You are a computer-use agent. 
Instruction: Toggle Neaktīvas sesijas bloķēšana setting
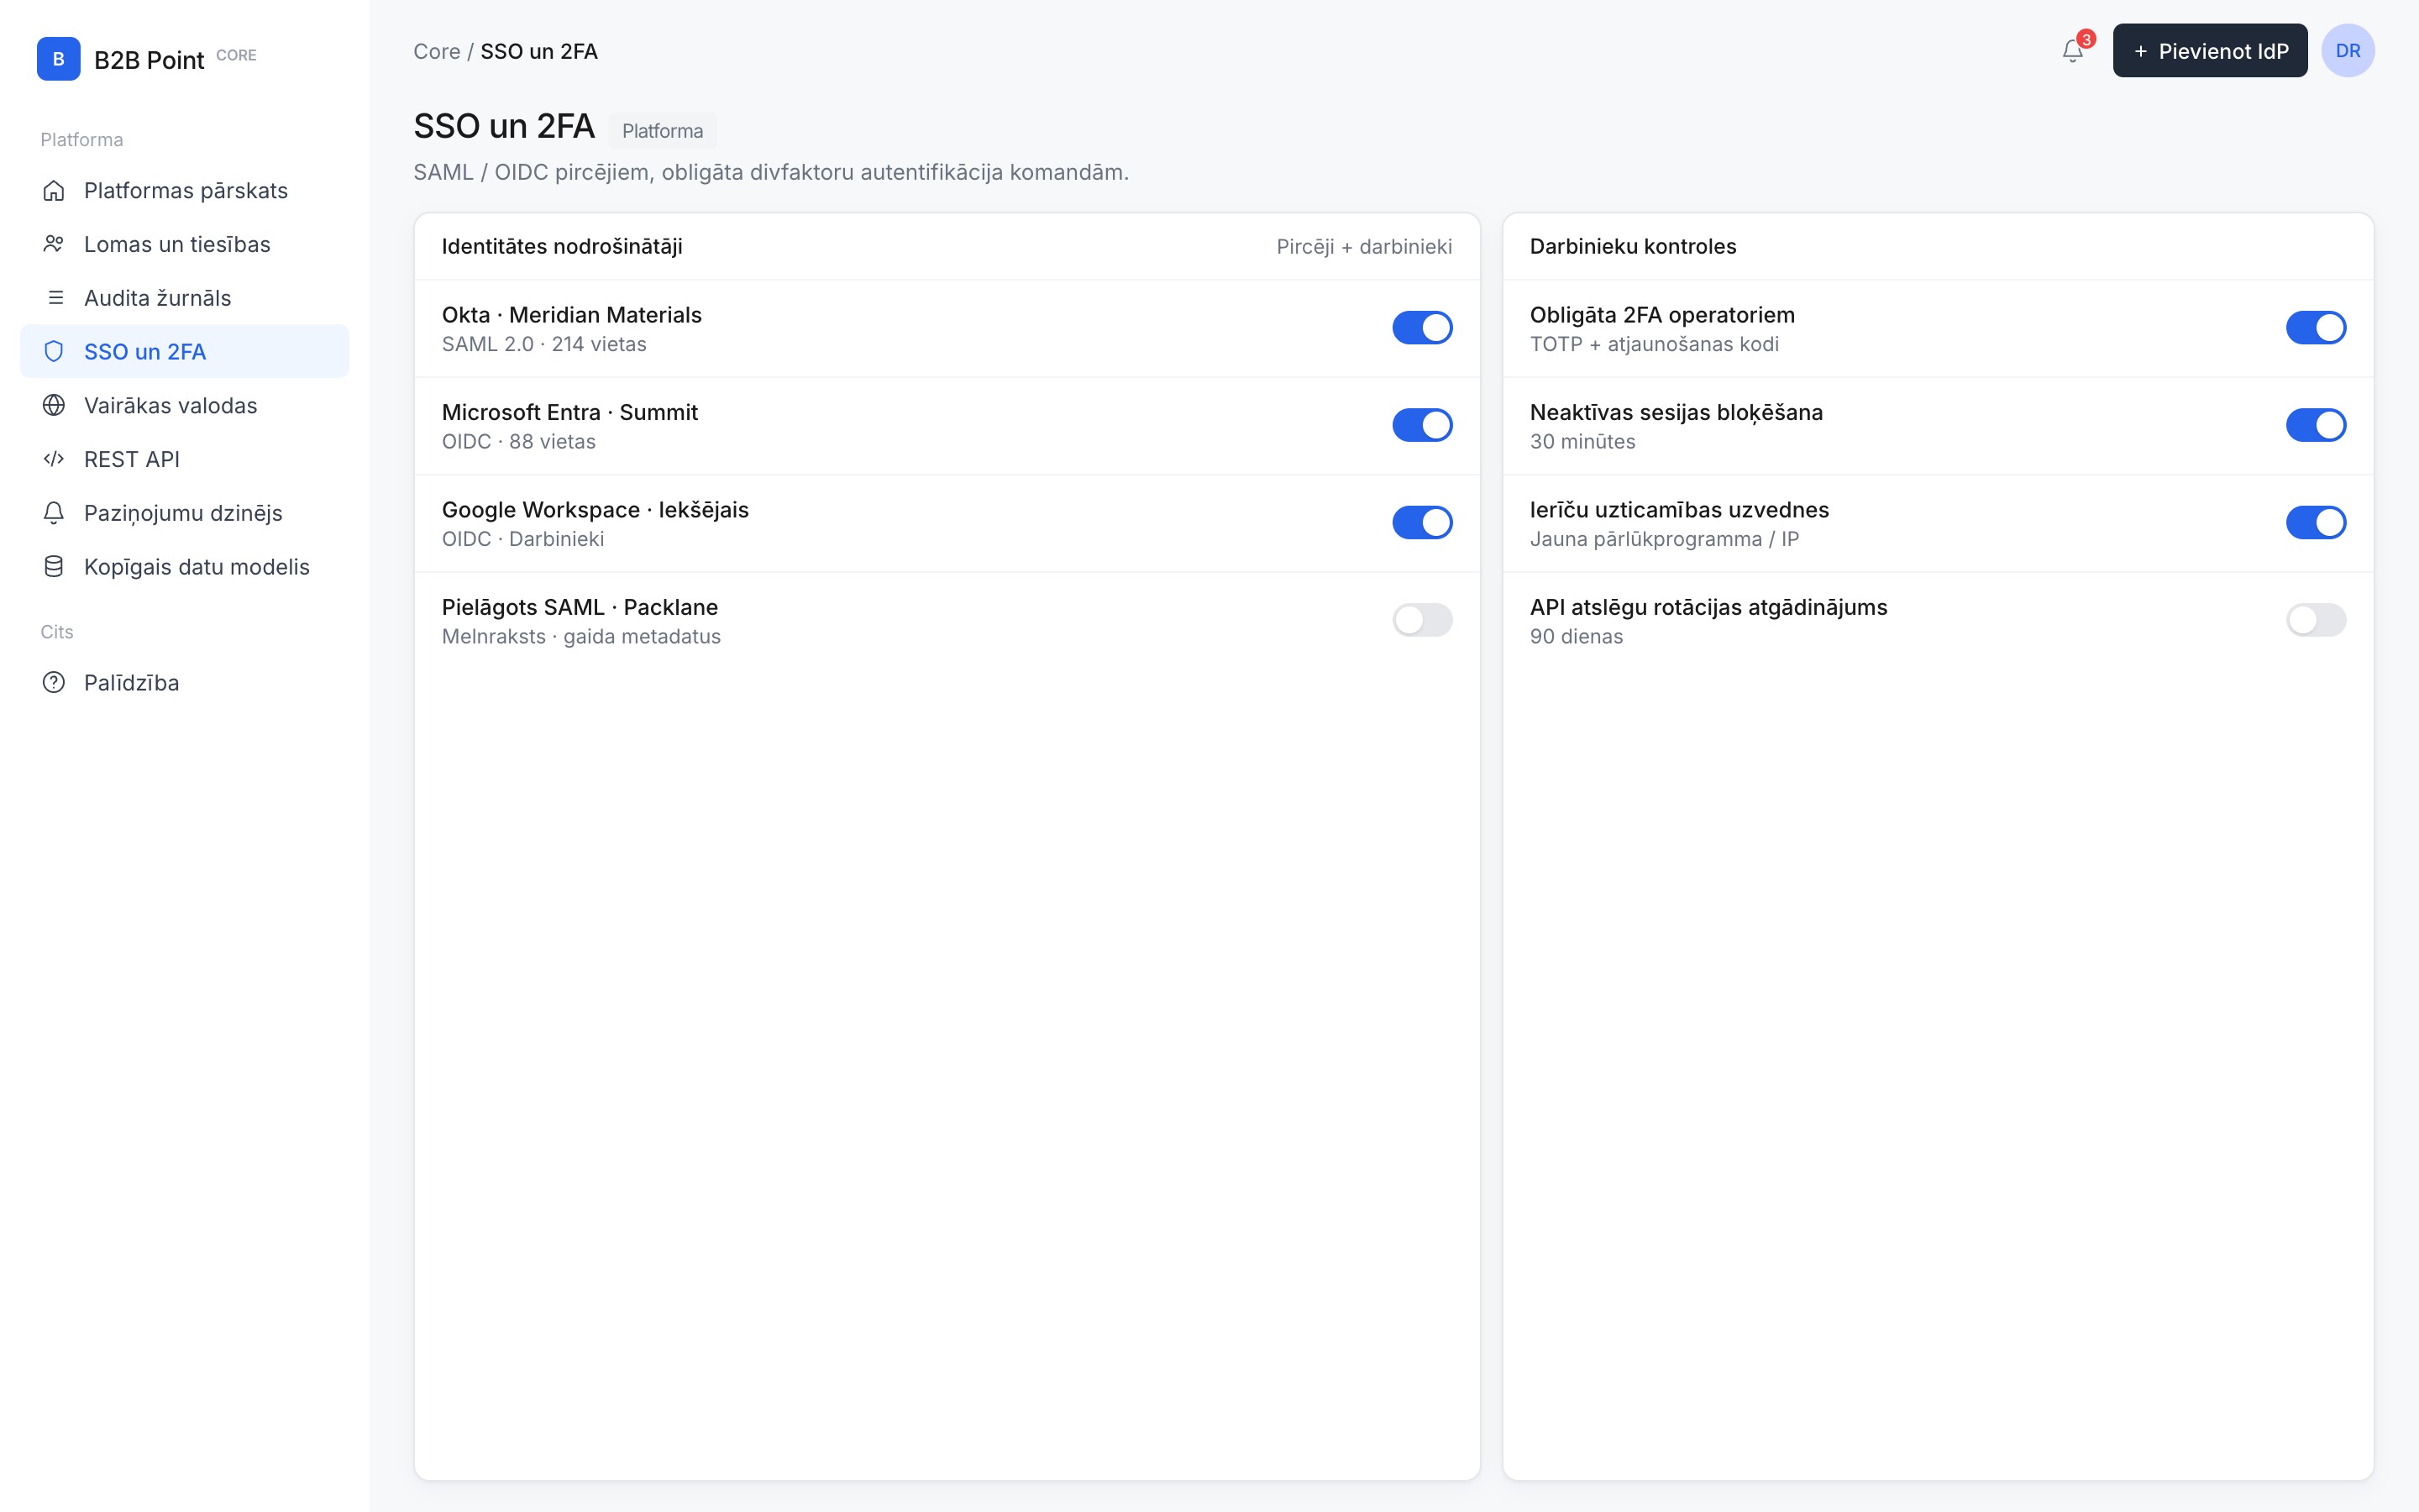click(2315, 425)
